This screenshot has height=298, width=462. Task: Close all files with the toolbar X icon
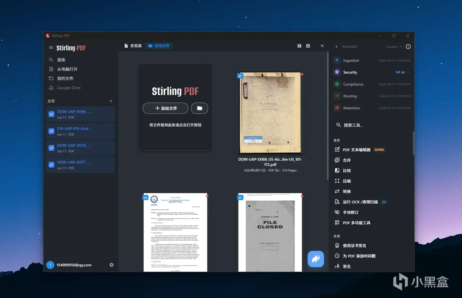[322, 46]
